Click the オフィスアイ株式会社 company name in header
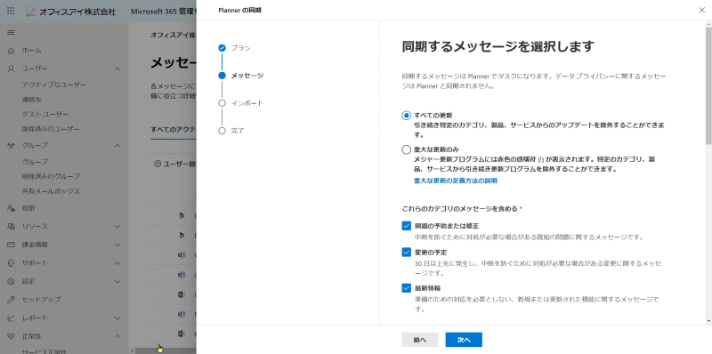Image resolution: width=712 pixels, height=354 pixels. [77, 12]
